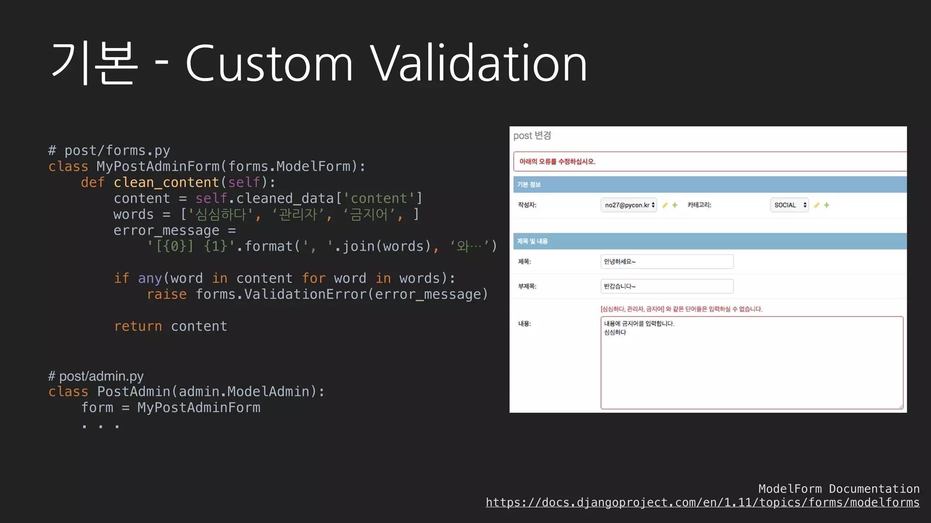This screenshot has height=523, width=931.
Task: Click the green plus icon beside the 작성자 dropdown
Action: [x=675, y=205]
